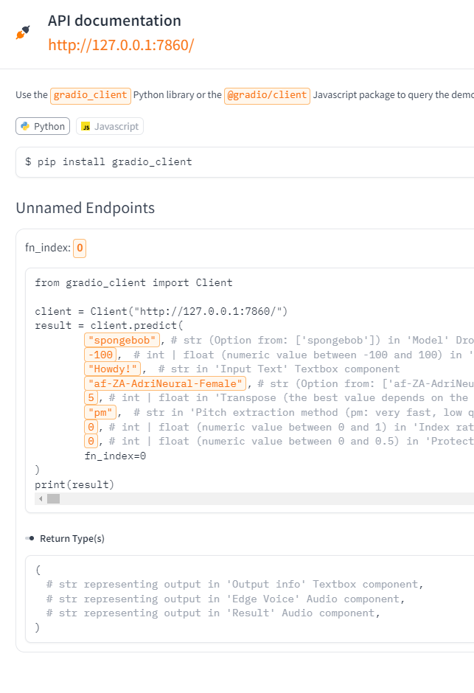
Task: Select the "spongebob" model parameter value
Action: coord(122,341)
